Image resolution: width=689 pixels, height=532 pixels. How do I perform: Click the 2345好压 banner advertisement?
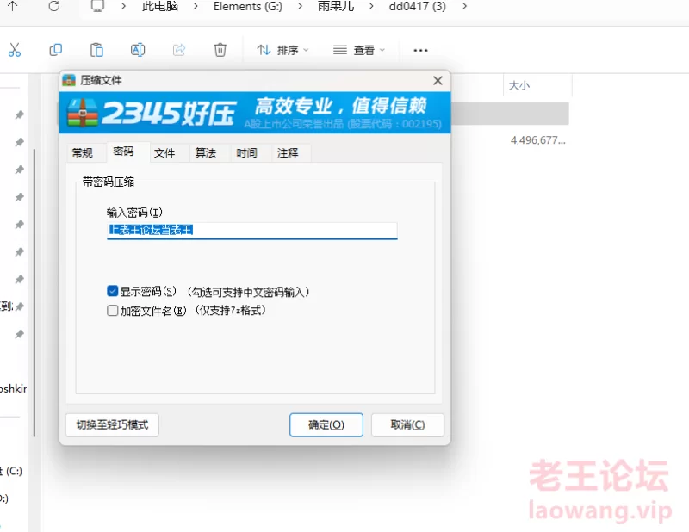(x=255, y=113)
